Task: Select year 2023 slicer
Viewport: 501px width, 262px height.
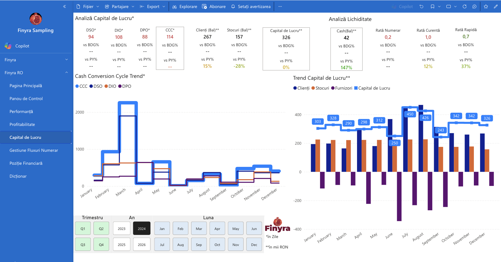Action: [121, 228]
